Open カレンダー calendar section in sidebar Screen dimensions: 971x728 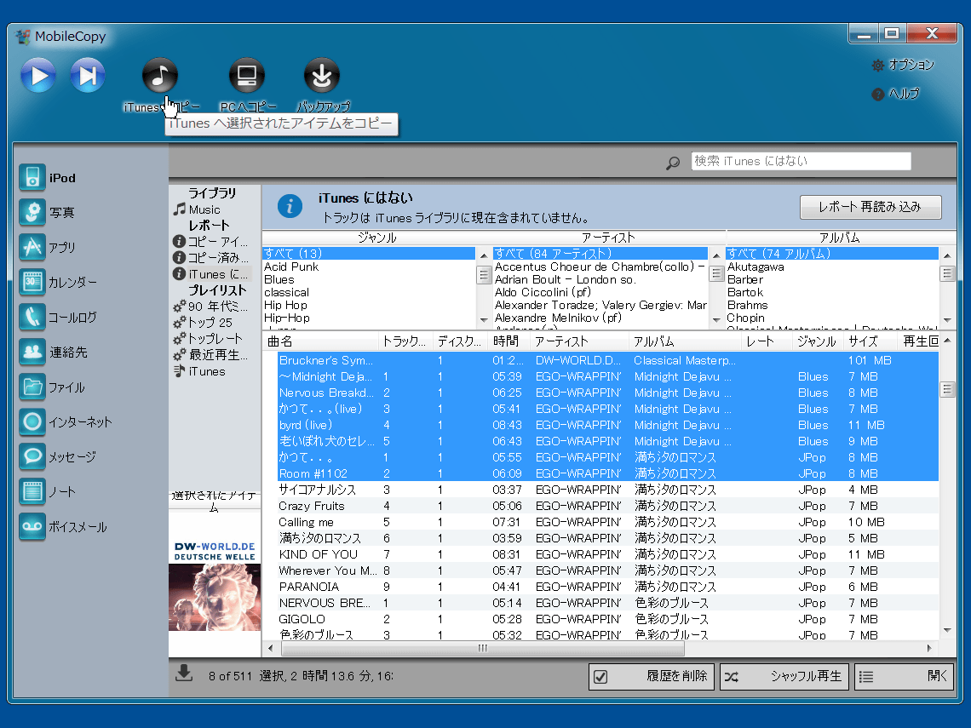(x=58, y=283)
